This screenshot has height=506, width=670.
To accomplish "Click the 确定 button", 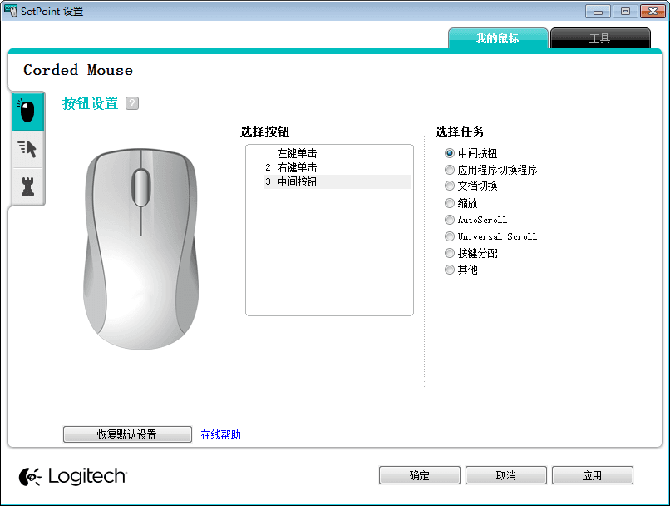I will tap(419, 475).
